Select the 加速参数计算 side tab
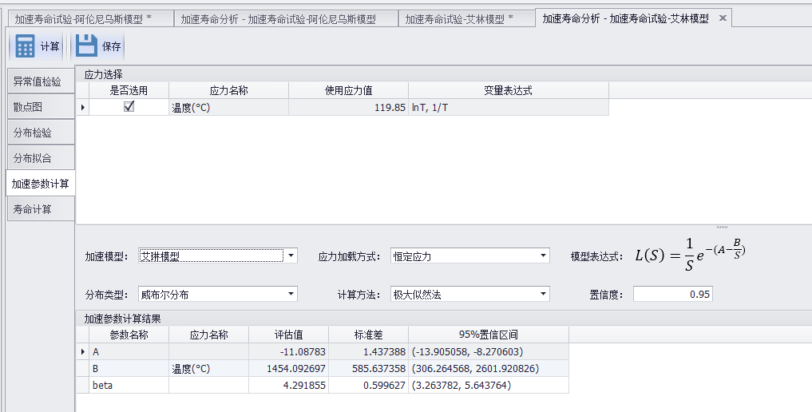The image size is (812, 412). click(41, 184)
